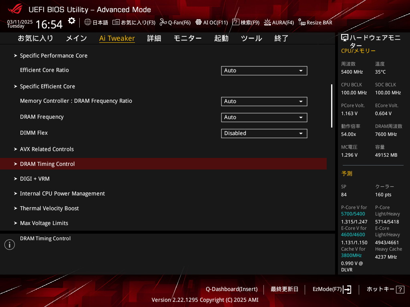Screen dimensions: 410x307
Task: Click the info circle icon
Action: tap(10, 245)
